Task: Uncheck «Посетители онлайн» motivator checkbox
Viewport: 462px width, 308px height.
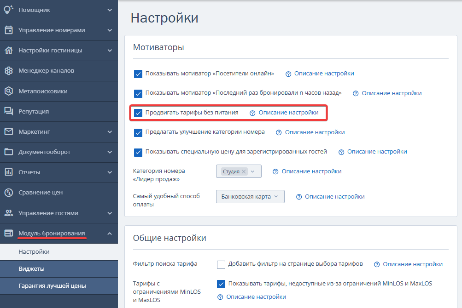Action: click(138, 74)
